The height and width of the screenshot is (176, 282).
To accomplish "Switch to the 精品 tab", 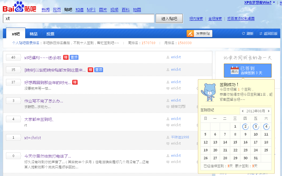I will click(x=33, y=34).
